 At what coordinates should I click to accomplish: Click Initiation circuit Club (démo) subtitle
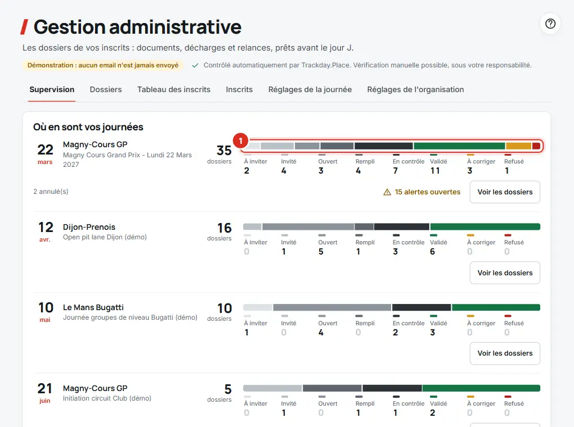[107, 398]
